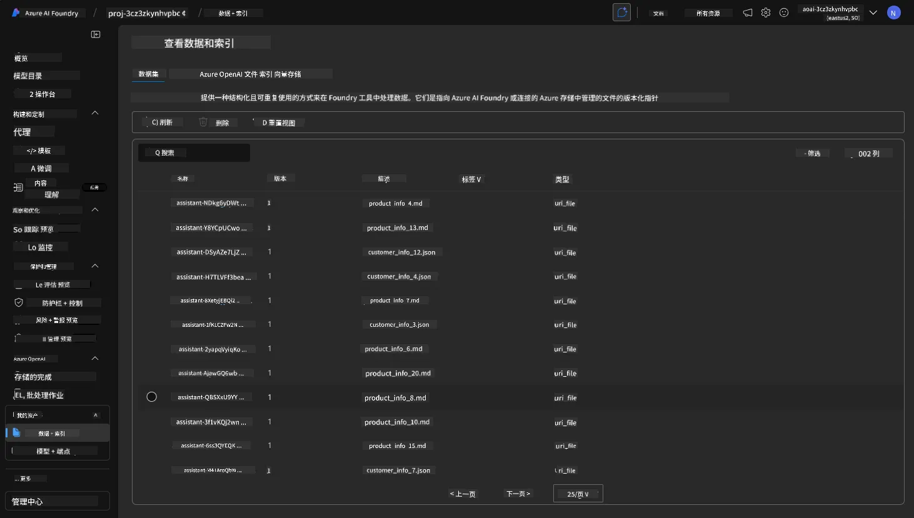Open the 筛选 filter control
914x518 pixels.
click(x=812, y=153)
